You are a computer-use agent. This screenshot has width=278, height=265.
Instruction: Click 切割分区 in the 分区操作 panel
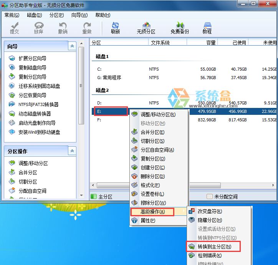tap(23, 182)
